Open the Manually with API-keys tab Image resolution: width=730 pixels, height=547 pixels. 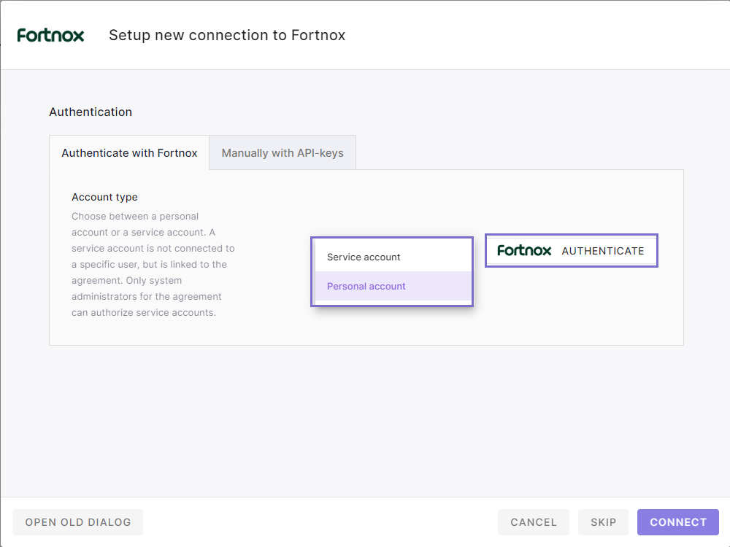[x=283, y=153]
